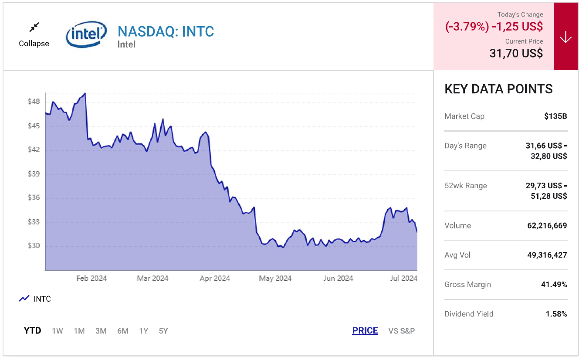579x357 pixels.
Task: Click the Intel company name text
Action: pos(126,44)
